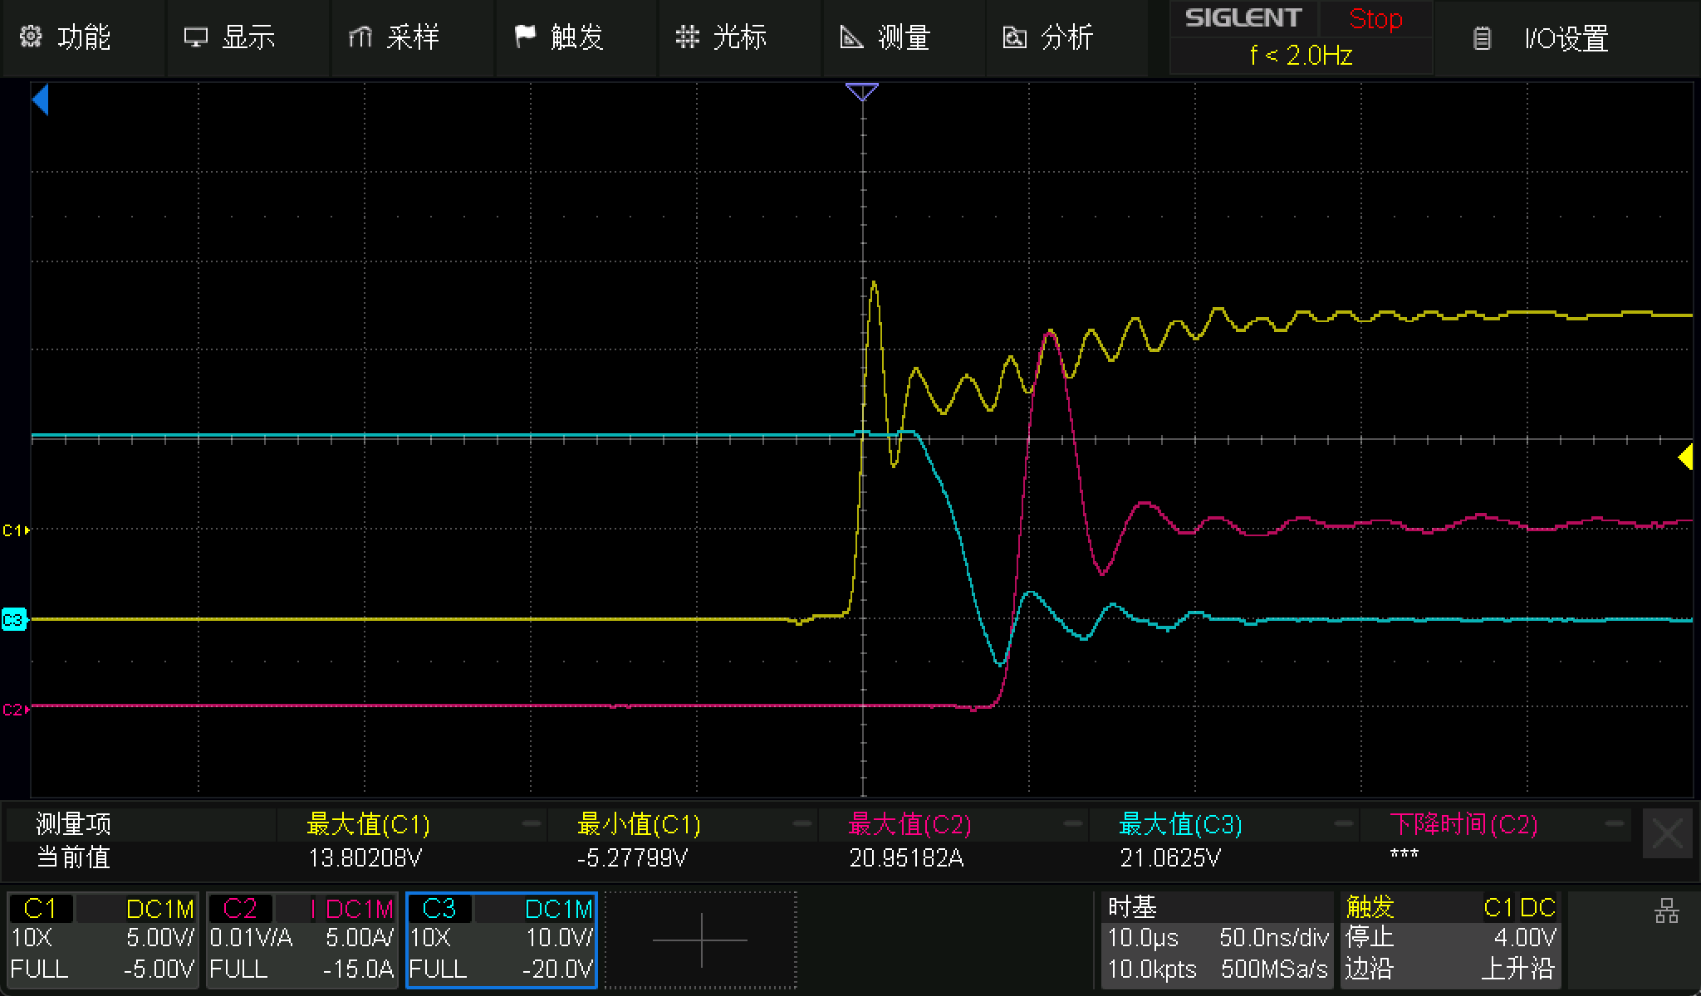The image size is (1701, 996).
Task: Click the f < 2.0Hz frequency counter readout
Action: pos(1301,56)
